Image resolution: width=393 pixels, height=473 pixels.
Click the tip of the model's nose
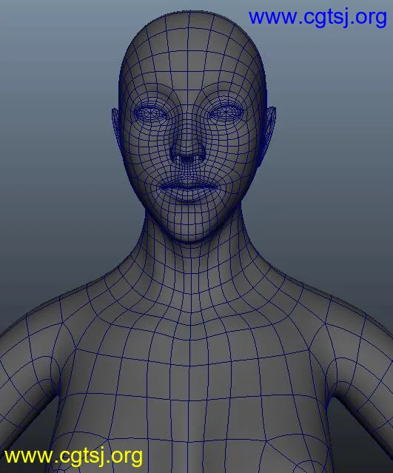click(x=187, y=153)
